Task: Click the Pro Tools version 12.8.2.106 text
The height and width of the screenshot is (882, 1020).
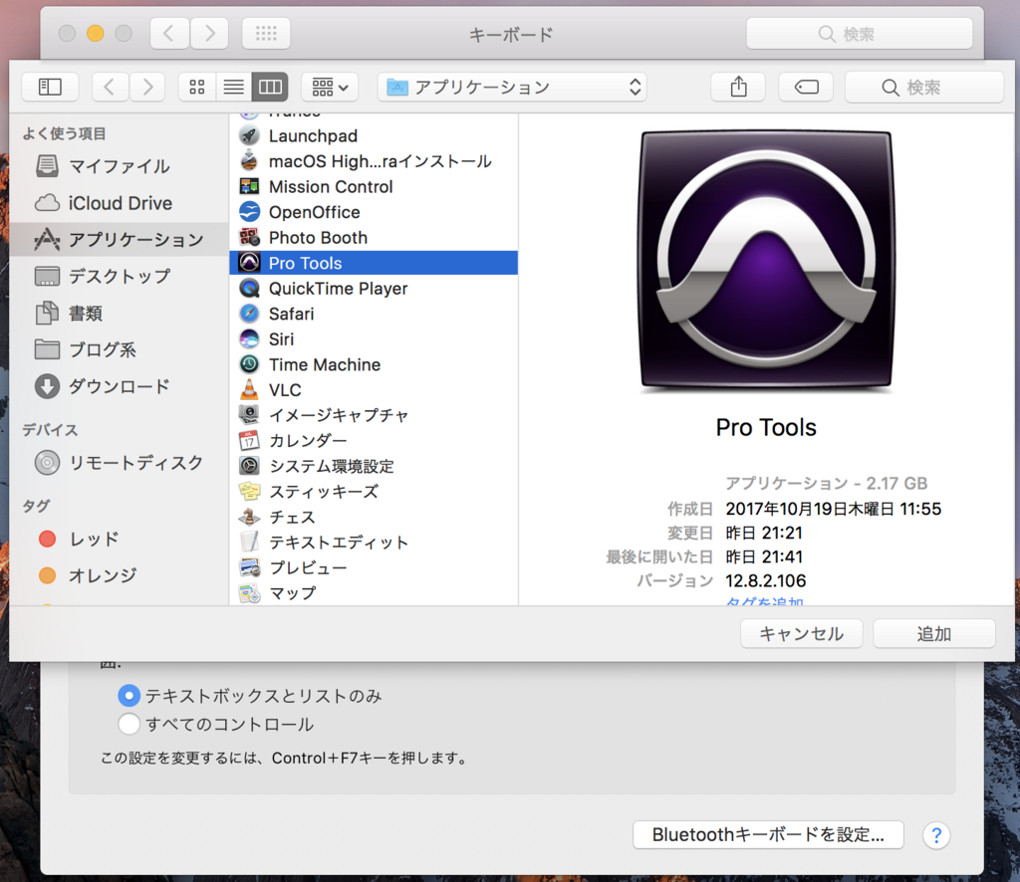Action: point(766,581)
